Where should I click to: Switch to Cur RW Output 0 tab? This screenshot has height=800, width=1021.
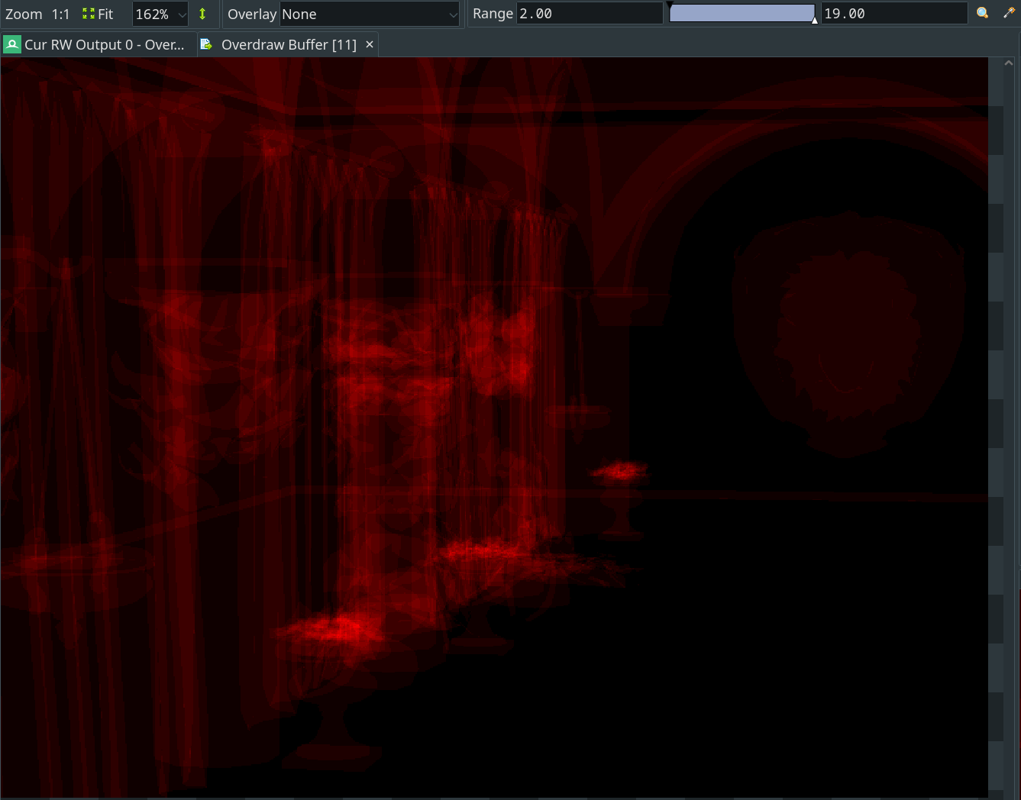104,44
